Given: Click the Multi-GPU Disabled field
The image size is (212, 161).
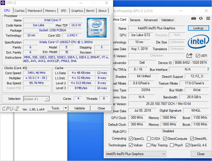Looking at the screenshot, I should (168, 131).
